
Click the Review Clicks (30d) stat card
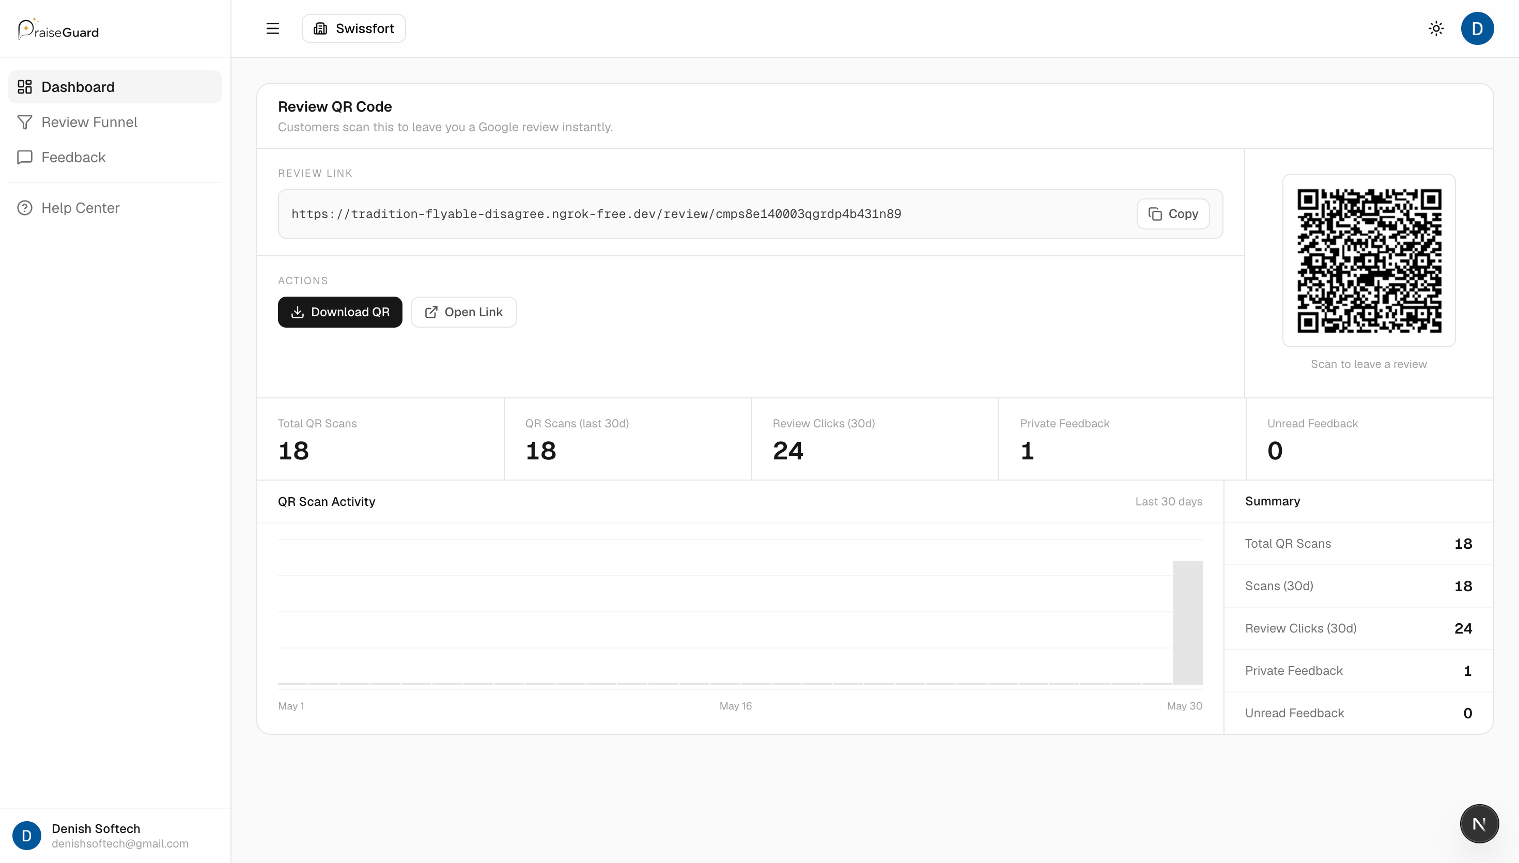click(875, 439)
